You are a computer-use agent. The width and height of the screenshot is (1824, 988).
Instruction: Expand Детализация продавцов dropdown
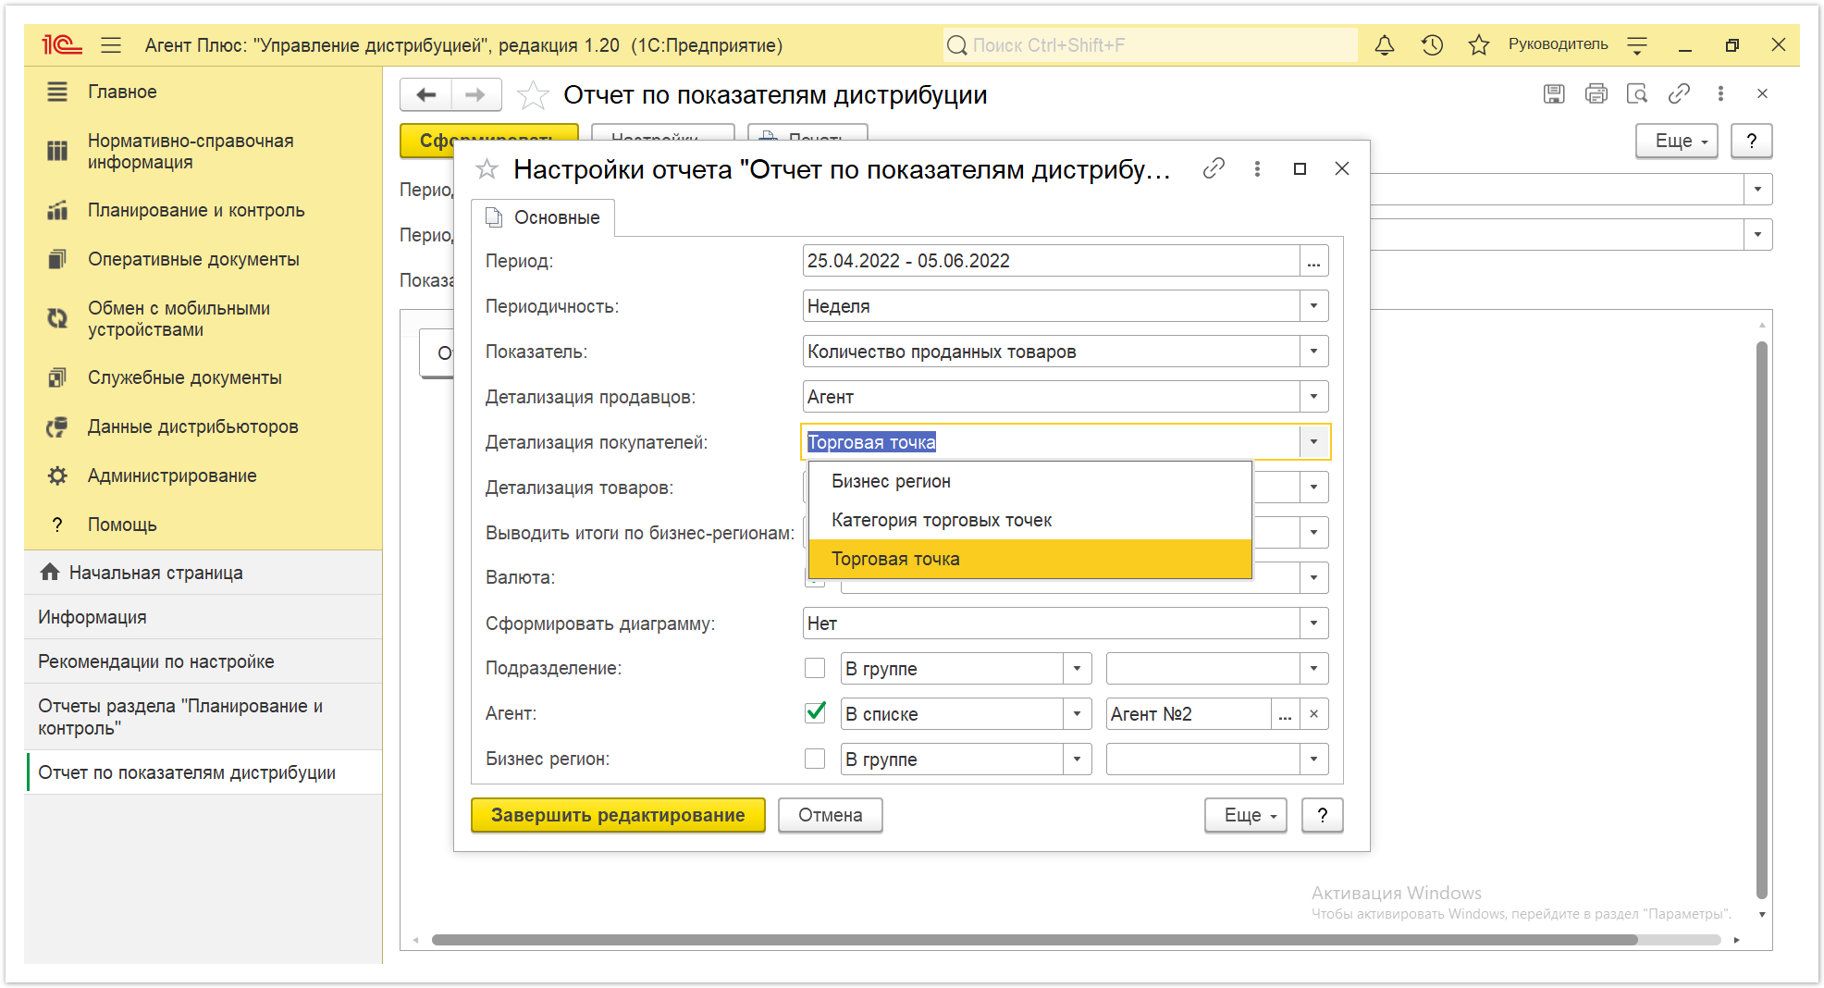click(x=1313, y=397)
